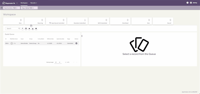The width and height of the screenshot is (200, 94).
Task: Open the gear settings button
Action: tap(36, 29)
